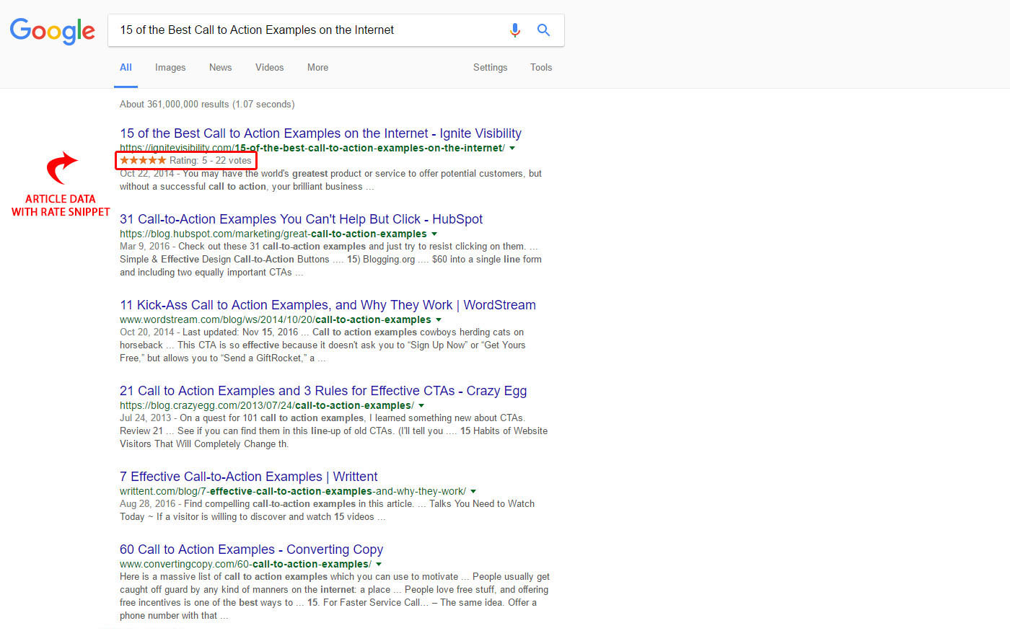Open the Crazy Egg 21 Call to Action Examples link
The width and height of the screenshot is (1010, 631).
click(x=323, y=391)
